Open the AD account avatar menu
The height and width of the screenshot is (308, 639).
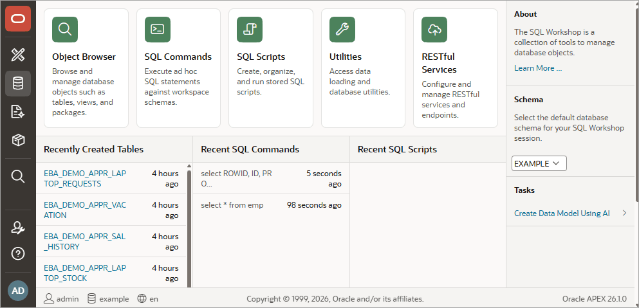(18, 291)
